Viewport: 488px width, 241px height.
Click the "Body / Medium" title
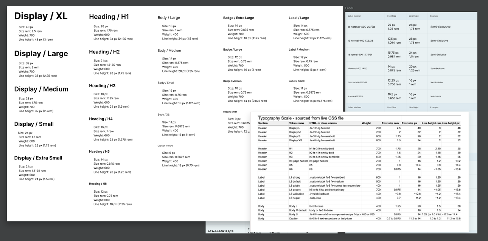click(169, 51)
